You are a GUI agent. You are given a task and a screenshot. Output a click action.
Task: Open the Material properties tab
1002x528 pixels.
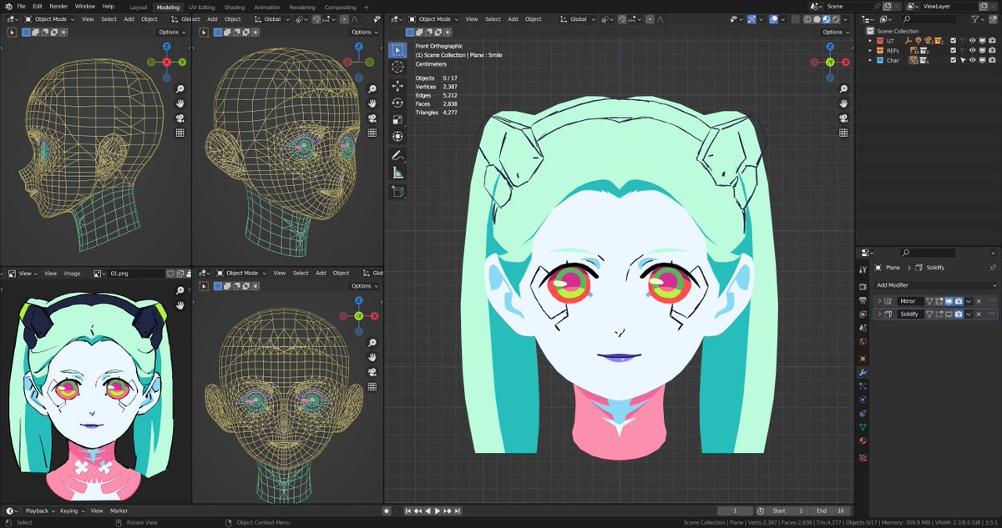click(x=863, y=442)
